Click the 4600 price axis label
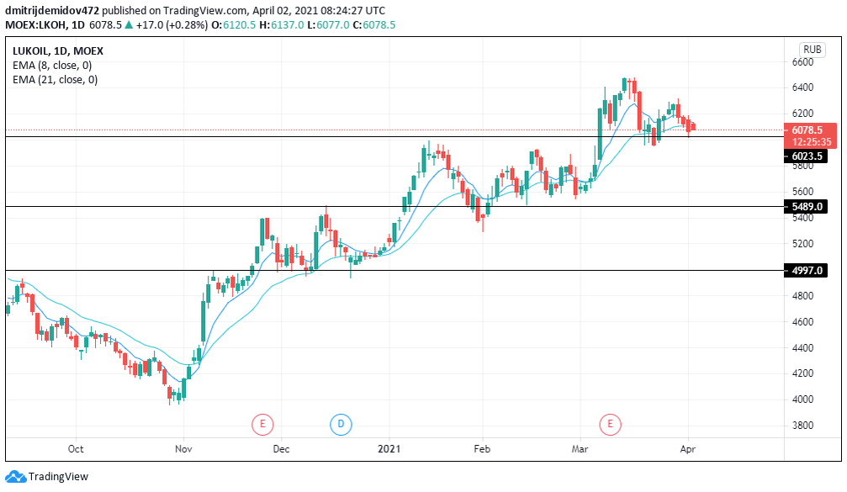847x492 pixels. [x=802, y=322]
